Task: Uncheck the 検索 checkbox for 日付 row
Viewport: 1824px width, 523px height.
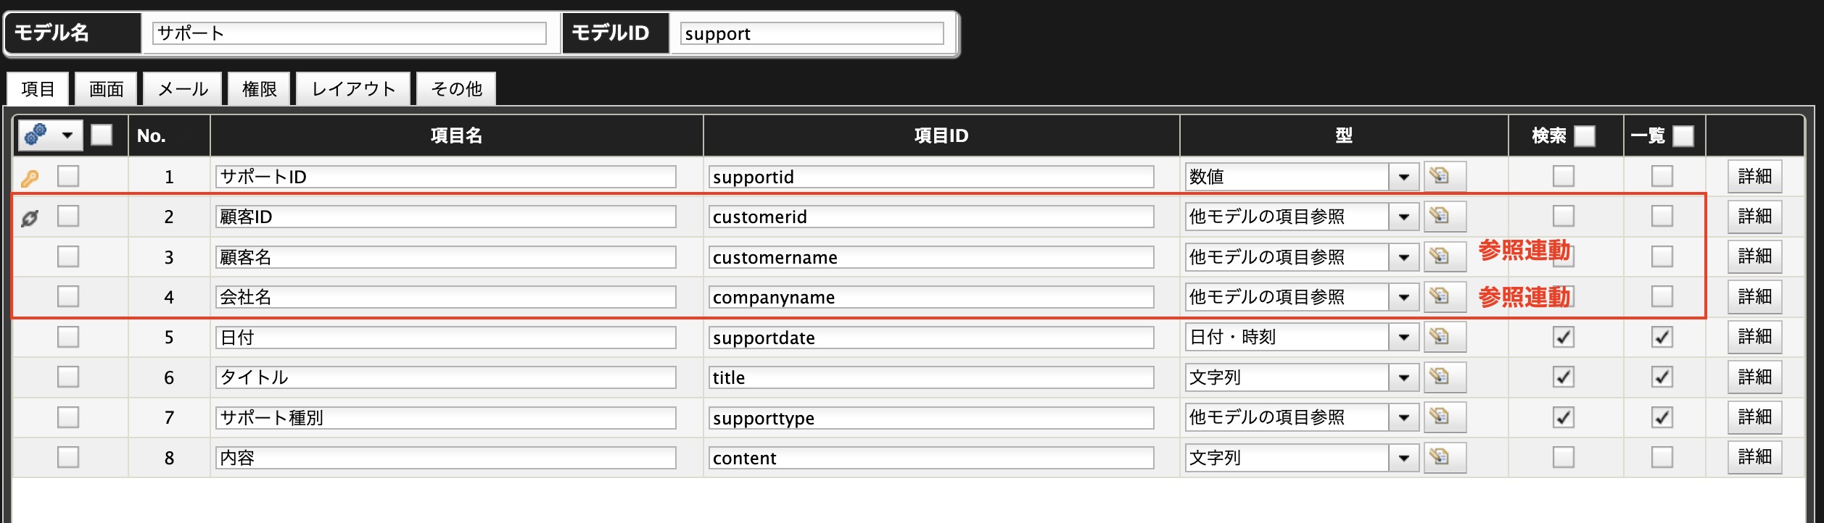Action: pyautogui.click(x=1563, y=337)
